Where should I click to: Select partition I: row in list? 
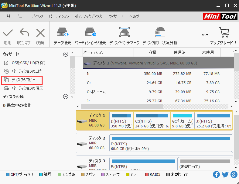(x=158, y=74)
